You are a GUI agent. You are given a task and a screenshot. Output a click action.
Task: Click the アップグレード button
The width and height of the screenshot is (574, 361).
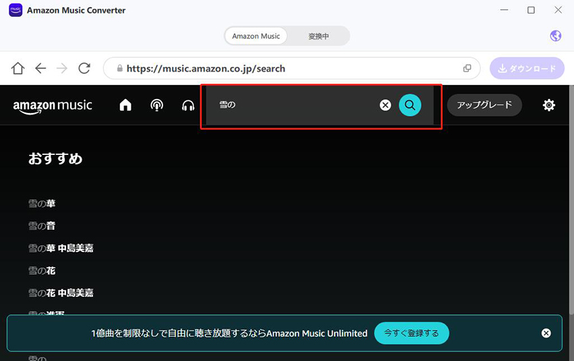(484, 105)
